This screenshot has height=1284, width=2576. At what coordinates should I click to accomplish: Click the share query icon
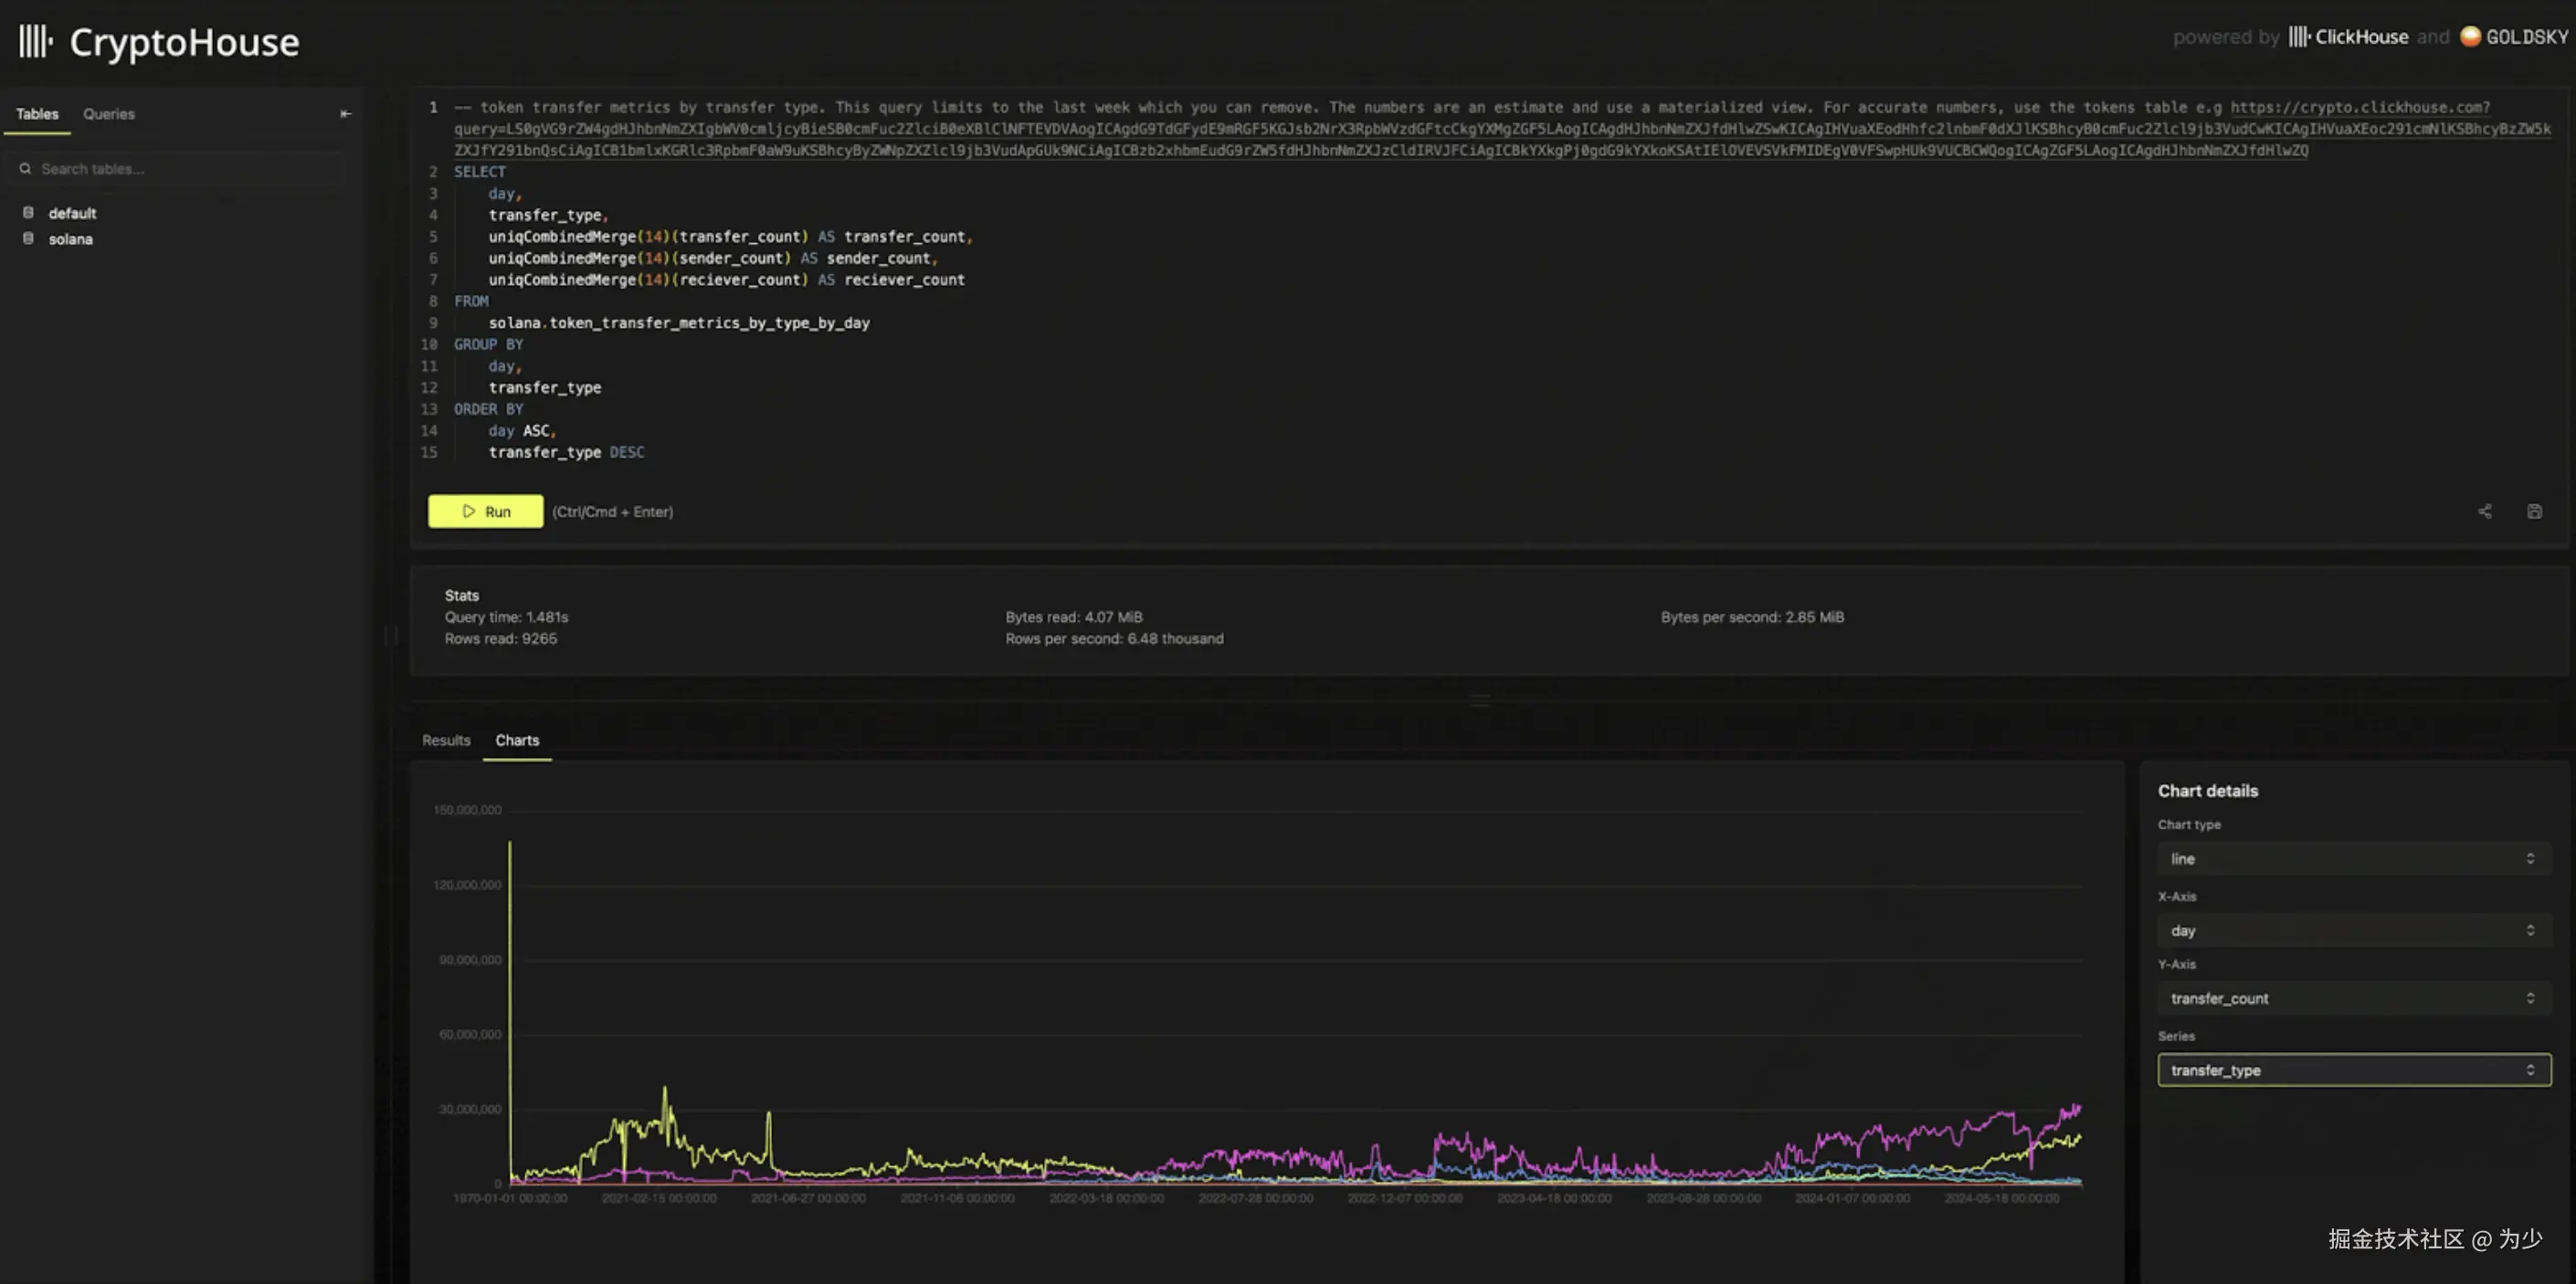2484,511
